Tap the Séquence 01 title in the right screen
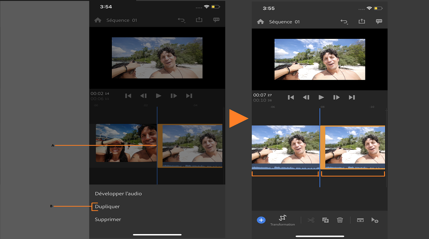Image resolution: width=429 pixels, height=239 pixels. coord(284,22)
